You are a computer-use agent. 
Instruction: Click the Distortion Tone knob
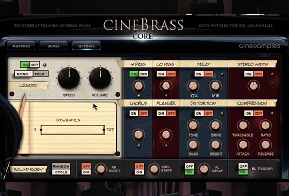point(193,126)
